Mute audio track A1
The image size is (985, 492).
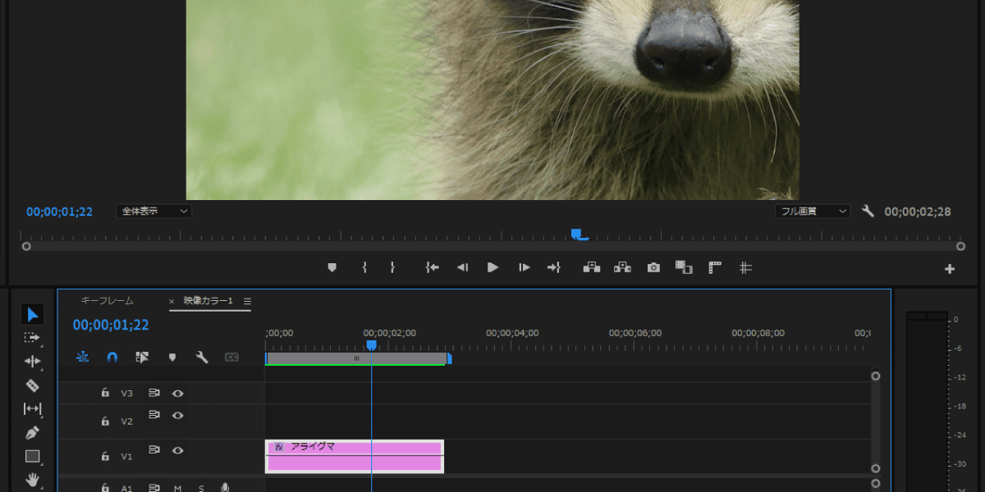point(177,489)
